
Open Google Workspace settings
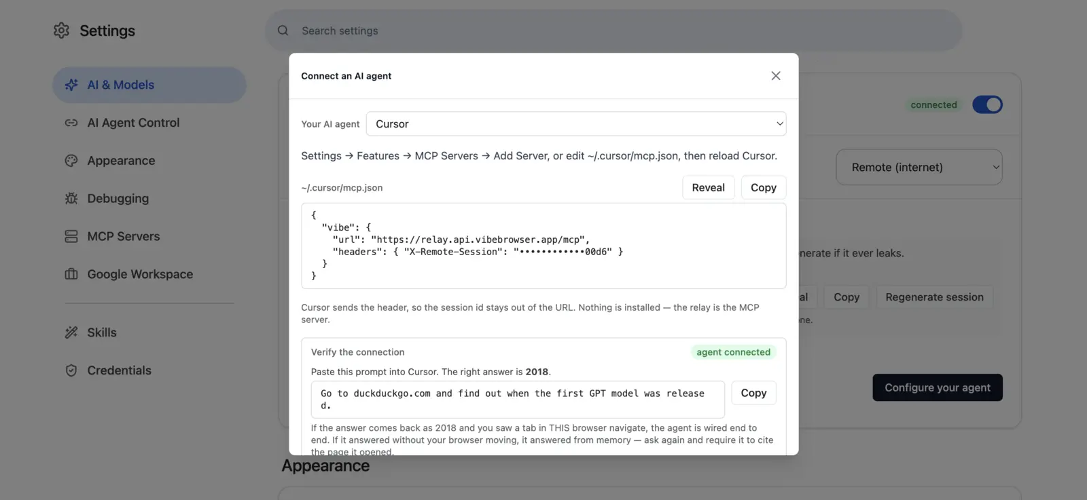pos(149,274)
